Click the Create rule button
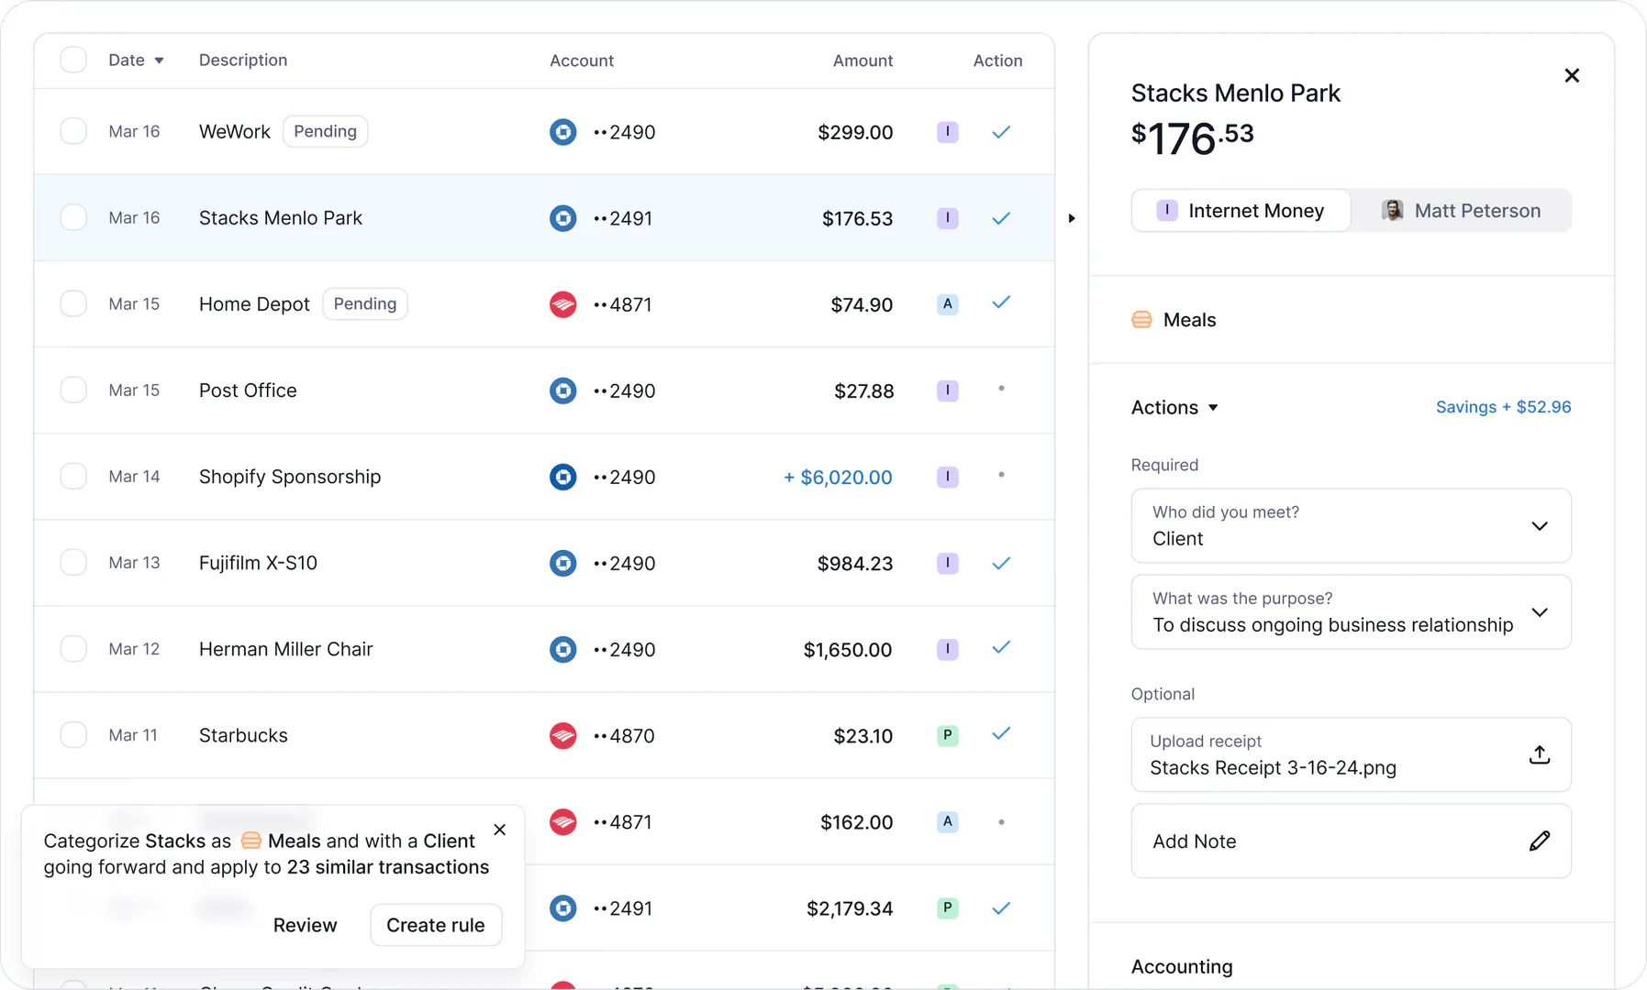The width and height of the screenshot is (1647, 990). 435,925
